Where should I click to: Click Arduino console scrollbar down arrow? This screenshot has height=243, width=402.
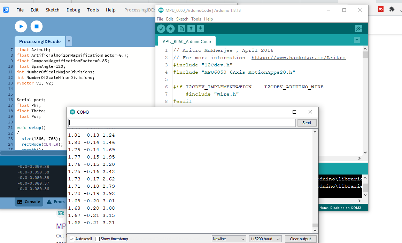(365, 195)
